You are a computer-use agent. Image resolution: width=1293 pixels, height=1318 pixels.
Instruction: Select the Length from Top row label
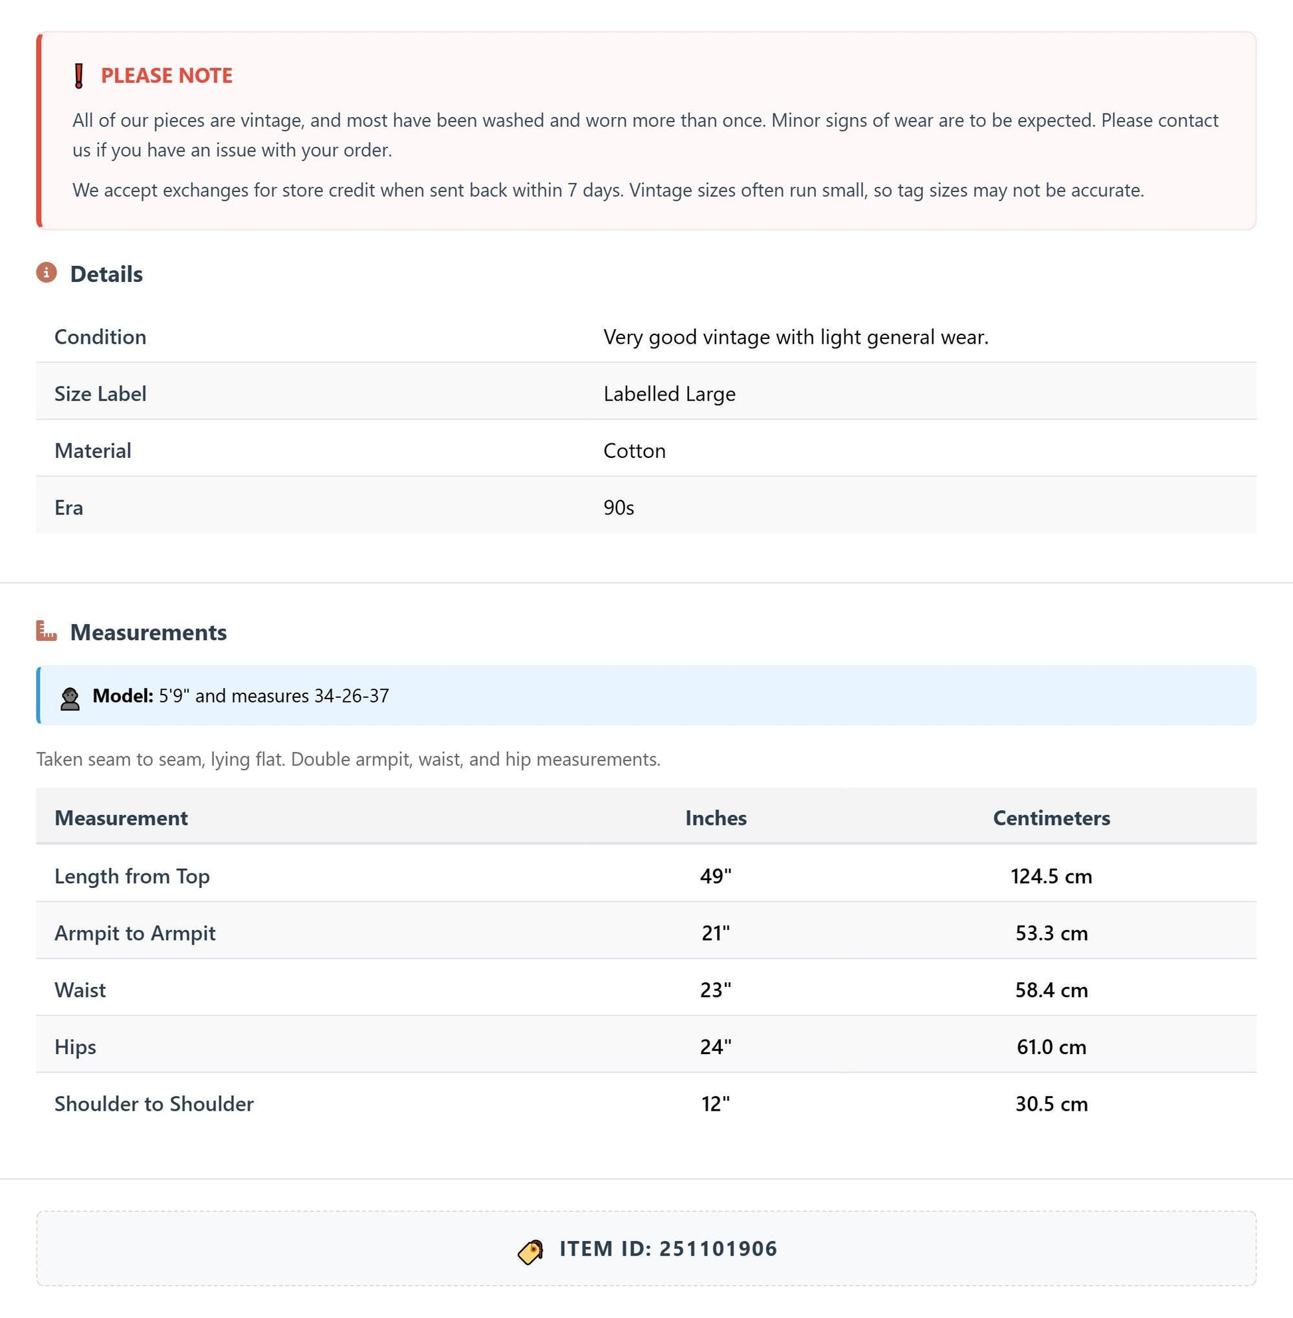tap(132, 876)
